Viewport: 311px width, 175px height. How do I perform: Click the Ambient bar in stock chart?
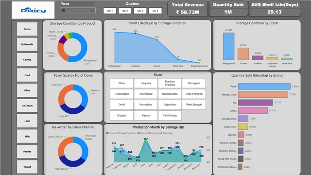point(258,58)
